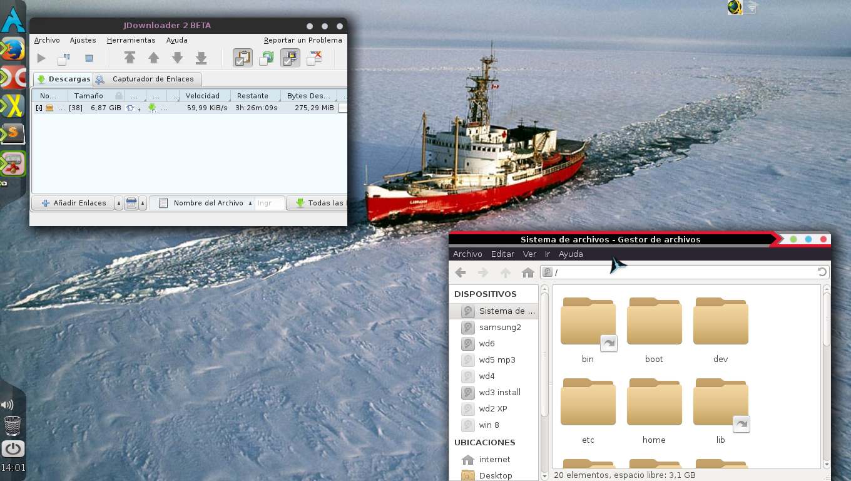Select wd6 drive in sidebar
This screenshot has width=851, height=481.
point(494,343)
